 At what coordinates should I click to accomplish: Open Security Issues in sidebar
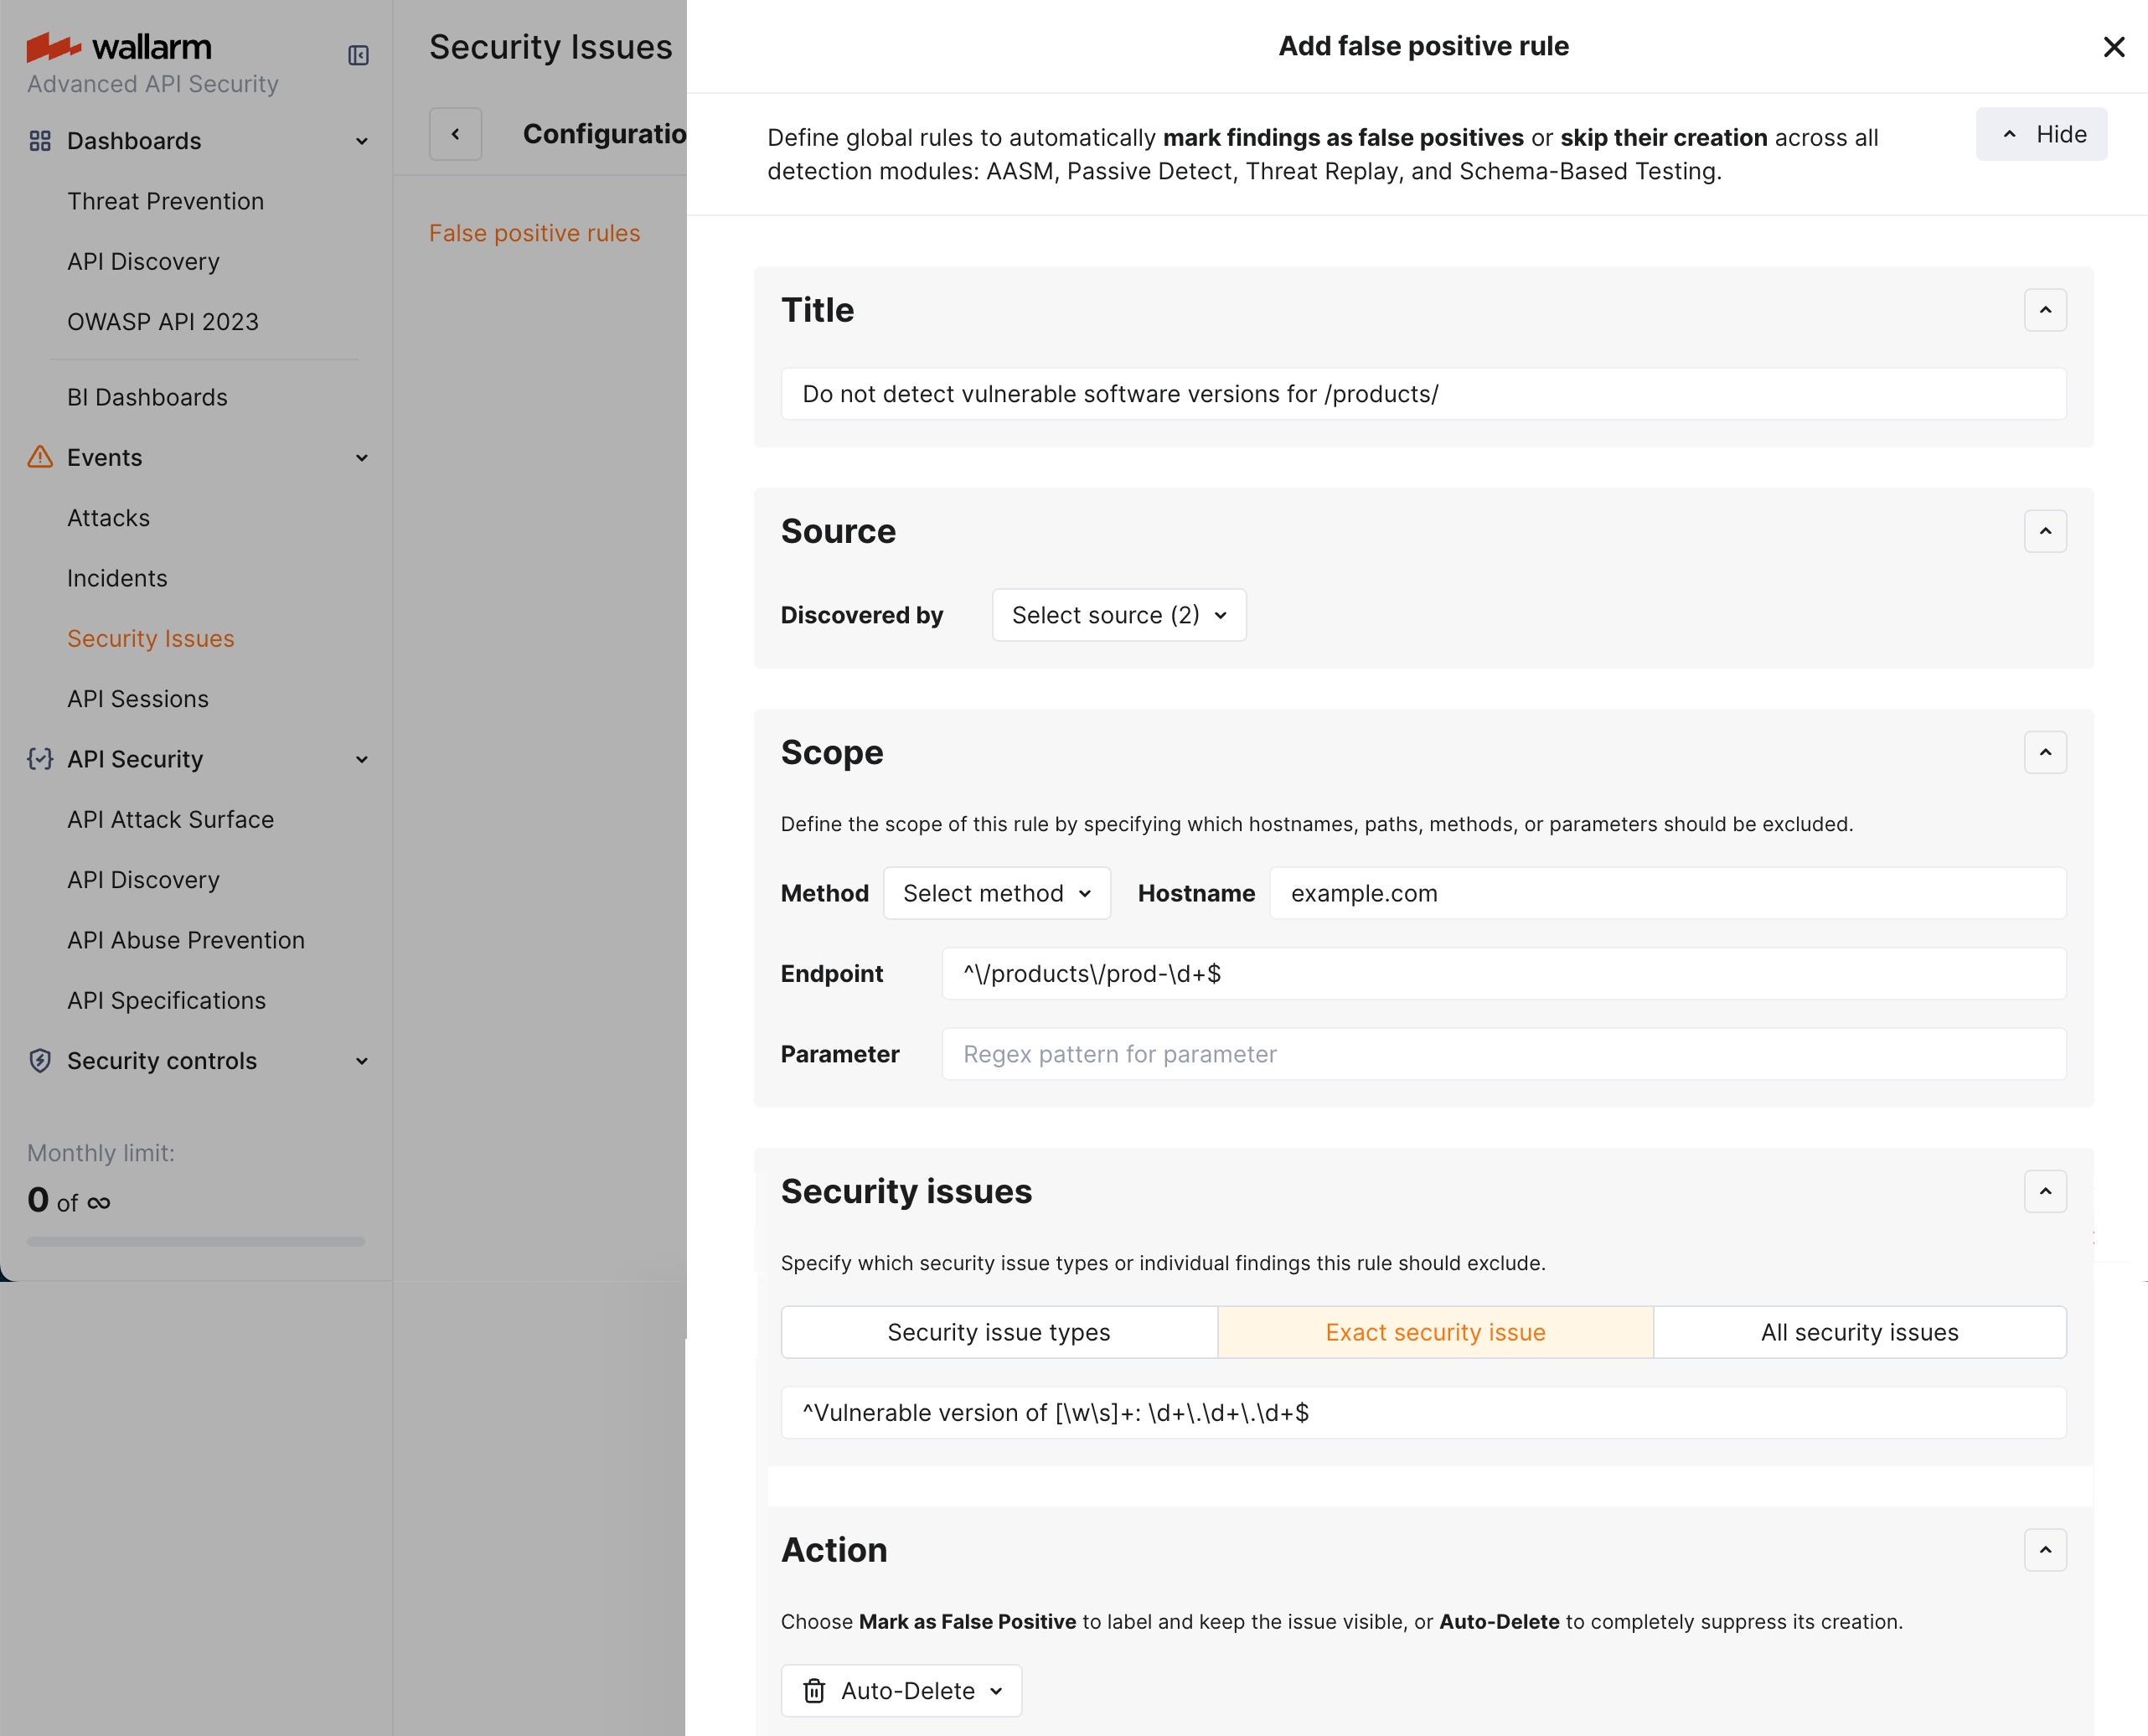tap(151, 638)
